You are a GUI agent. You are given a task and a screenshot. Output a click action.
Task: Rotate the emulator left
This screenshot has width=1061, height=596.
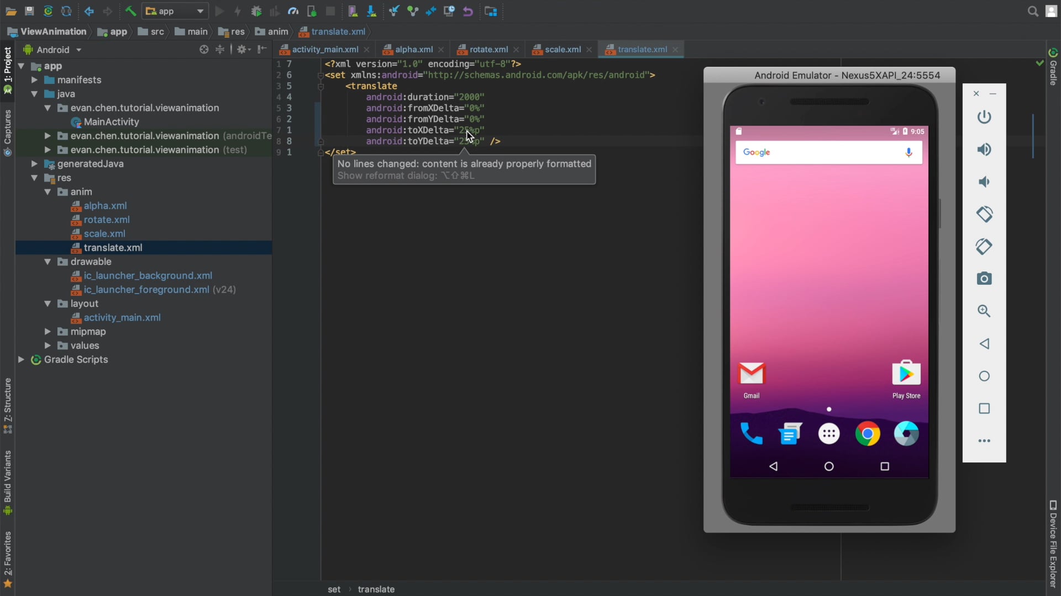click(x=984, y=214)
